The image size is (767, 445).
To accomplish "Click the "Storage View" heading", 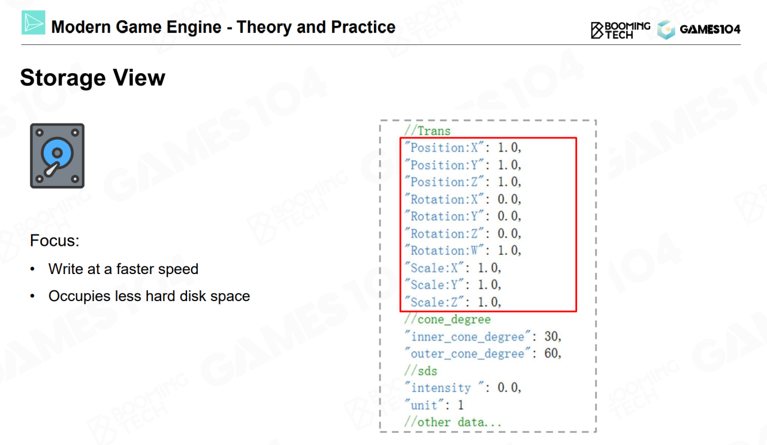I will pos(92,78).
